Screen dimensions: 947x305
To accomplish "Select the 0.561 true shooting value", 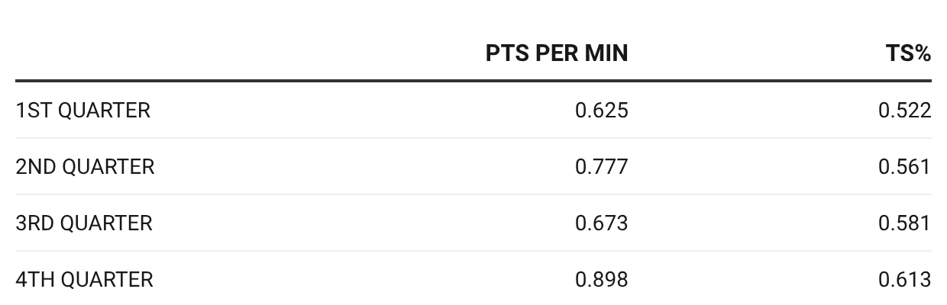I will coord(905,167).
